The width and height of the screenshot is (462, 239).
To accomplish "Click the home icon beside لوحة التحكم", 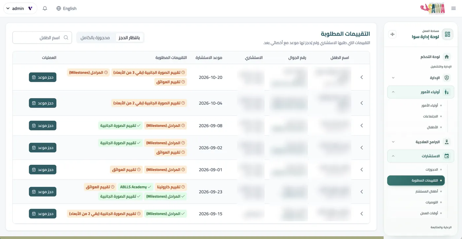I will pyautogui.click(x=447, y=57).
